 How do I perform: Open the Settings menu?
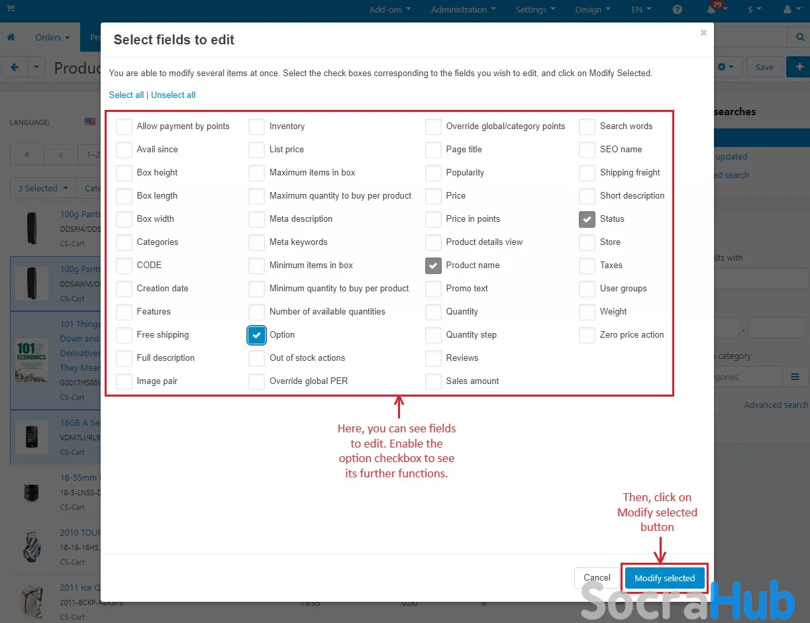click(535, 10)
